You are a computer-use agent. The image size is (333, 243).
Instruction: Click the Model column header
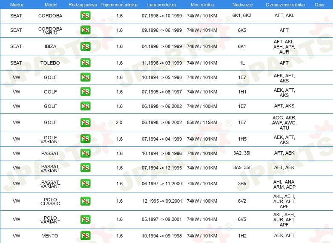[51, 5]
